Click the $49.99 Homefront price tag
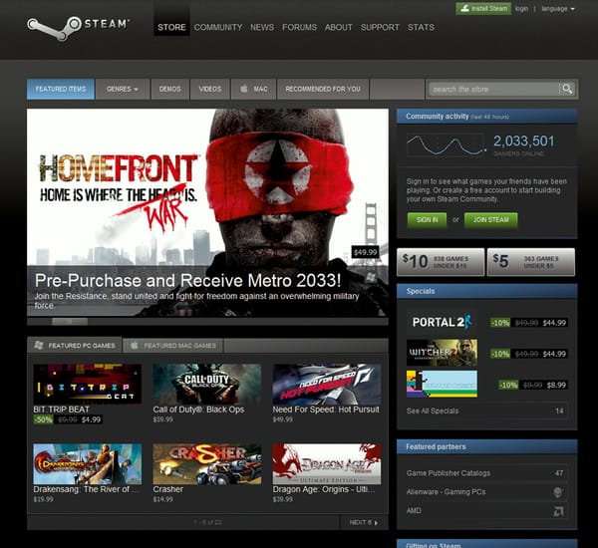 tap(365, 252)
